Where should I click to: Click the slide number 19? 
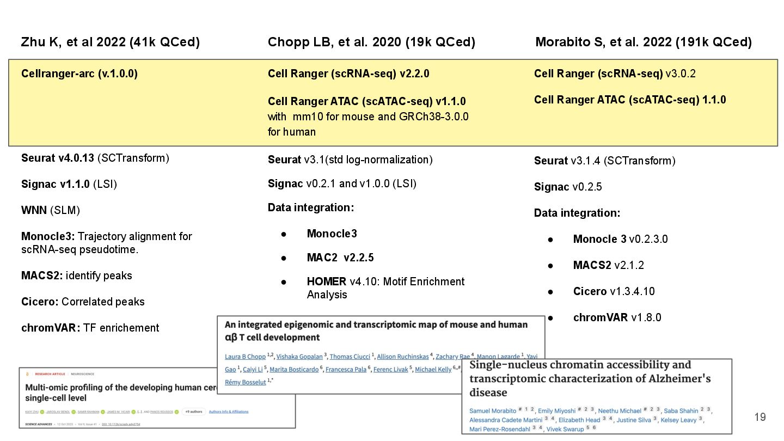760,418
